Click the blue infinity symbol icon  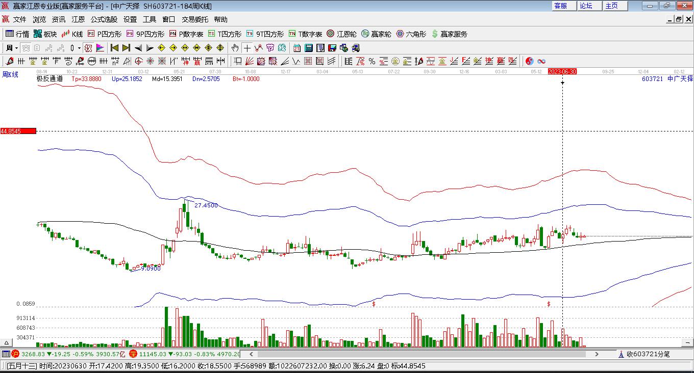coord(541,61)
